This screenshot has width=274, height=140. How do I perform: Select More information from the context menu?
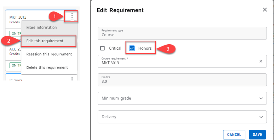pos(41,27)
